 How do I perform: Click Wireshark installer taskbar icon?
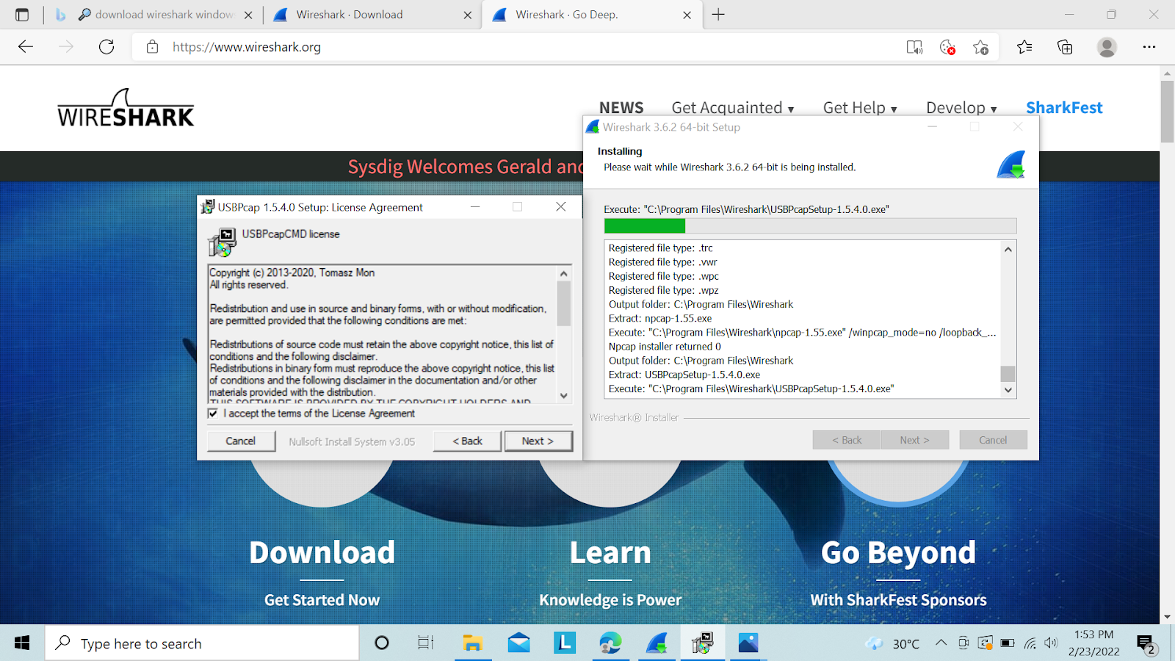click(x=657, y=643)
